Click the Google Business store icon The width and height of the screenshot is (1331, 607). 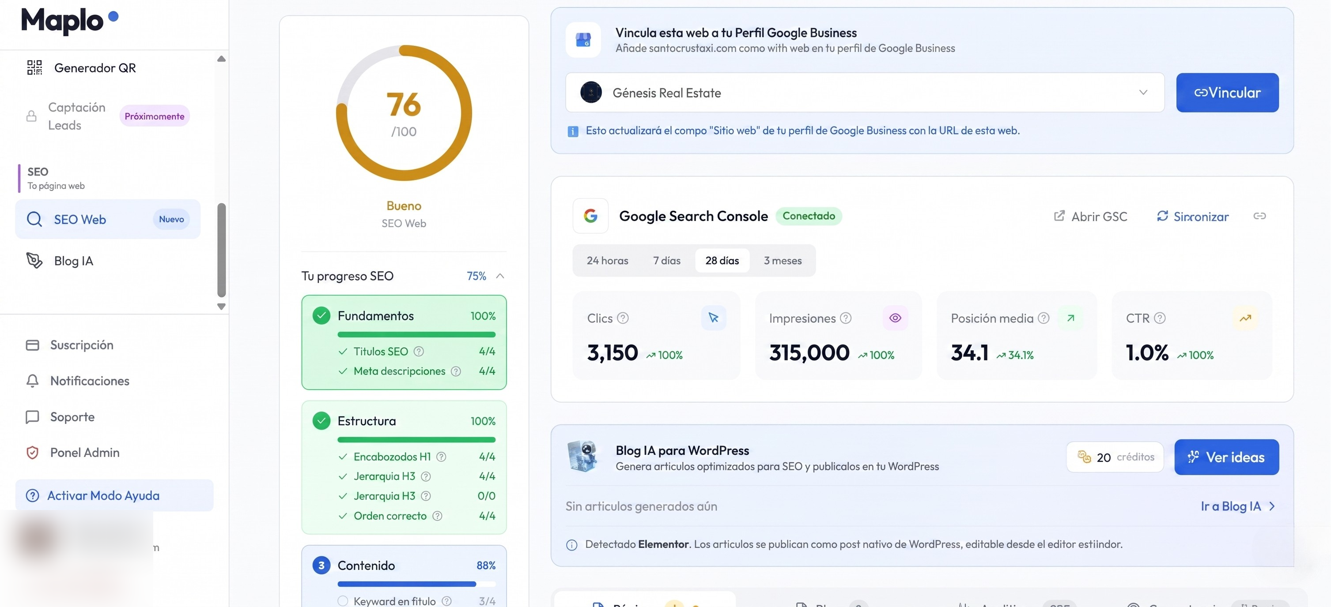583,40
